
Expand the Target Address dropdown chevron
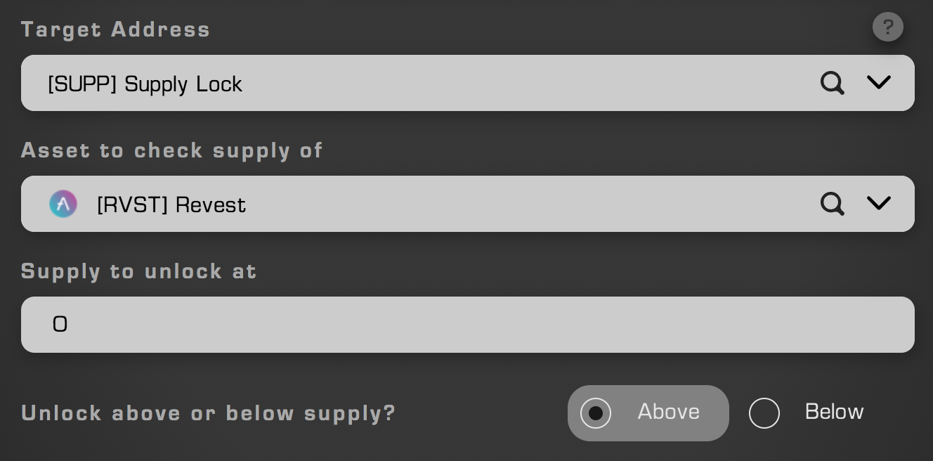click(x=879, y=82)
